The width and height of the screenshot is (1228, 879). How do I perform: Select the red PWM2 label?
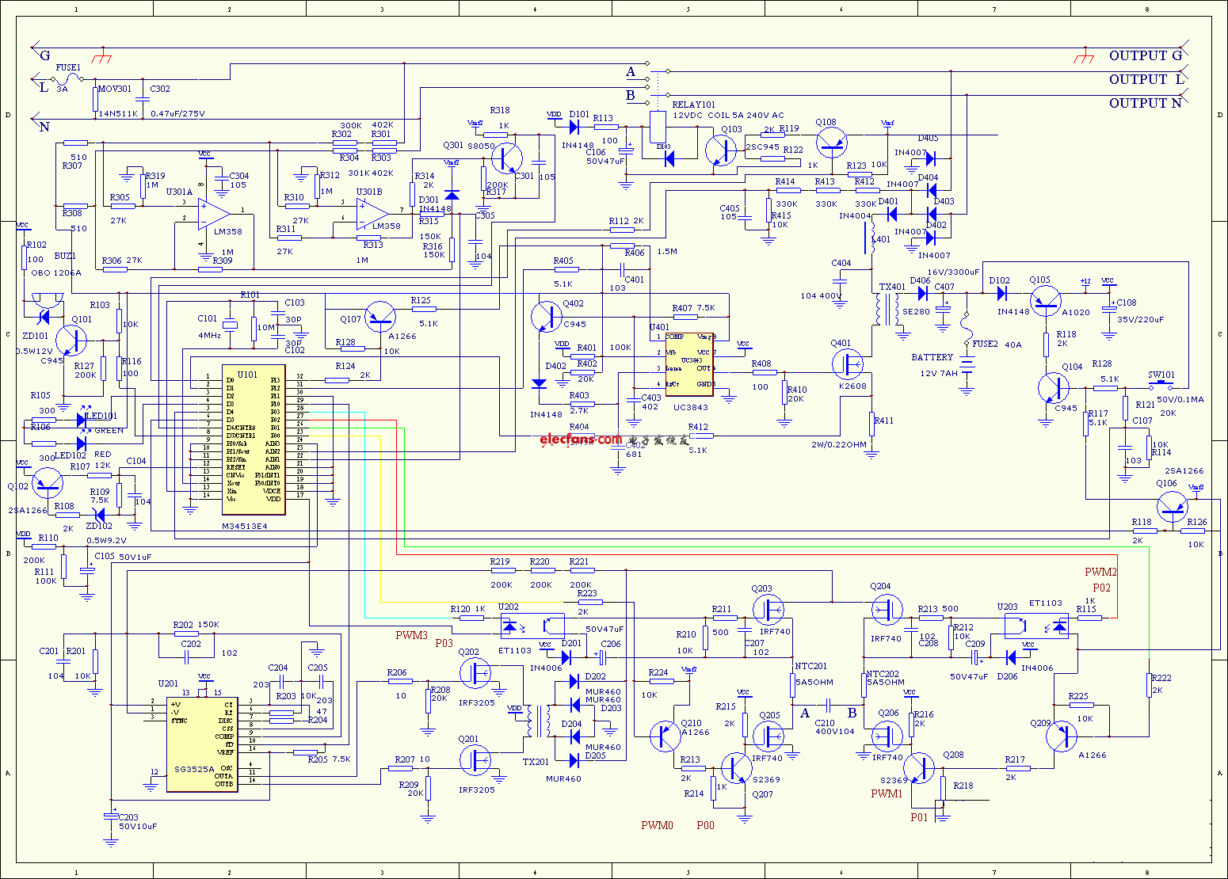(1100, 572)
